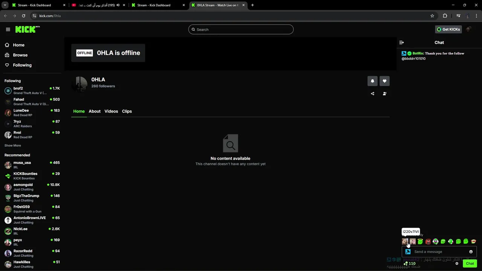Click AntonioBrownLIVE avatar icon
Screen dimensions: 482x271
8,220
